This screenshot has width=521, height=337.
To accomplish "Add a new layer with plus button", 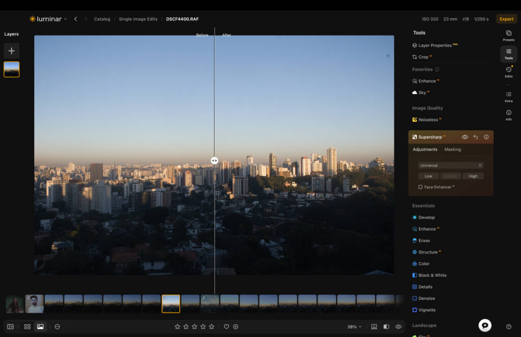I will [x=12, y=51].
